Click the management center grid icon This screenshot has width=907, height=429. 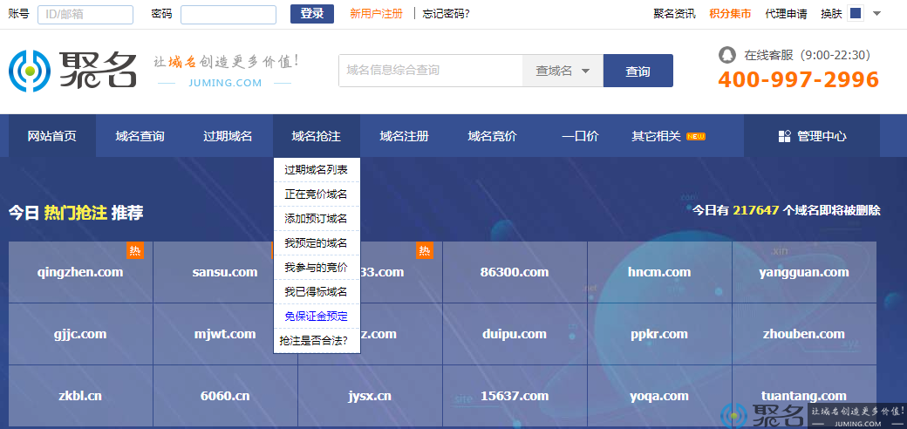(x=784, y=136)
